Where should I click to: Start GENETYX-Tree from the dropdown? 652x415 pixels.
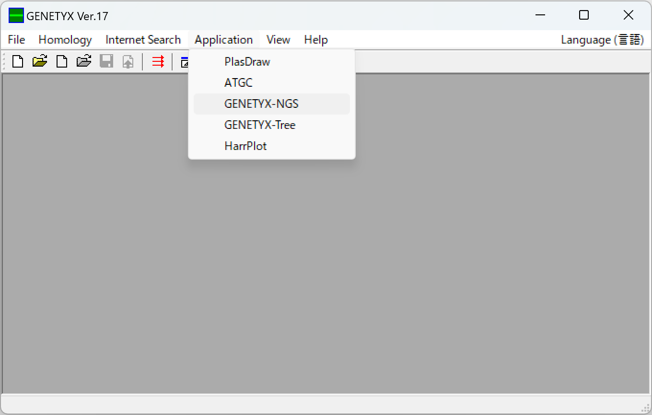(x=272, y=125)
